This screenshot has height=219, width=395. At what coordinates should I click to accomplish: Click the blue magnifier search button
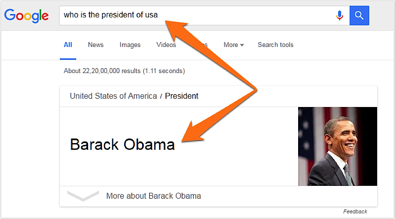click(359, 16)
